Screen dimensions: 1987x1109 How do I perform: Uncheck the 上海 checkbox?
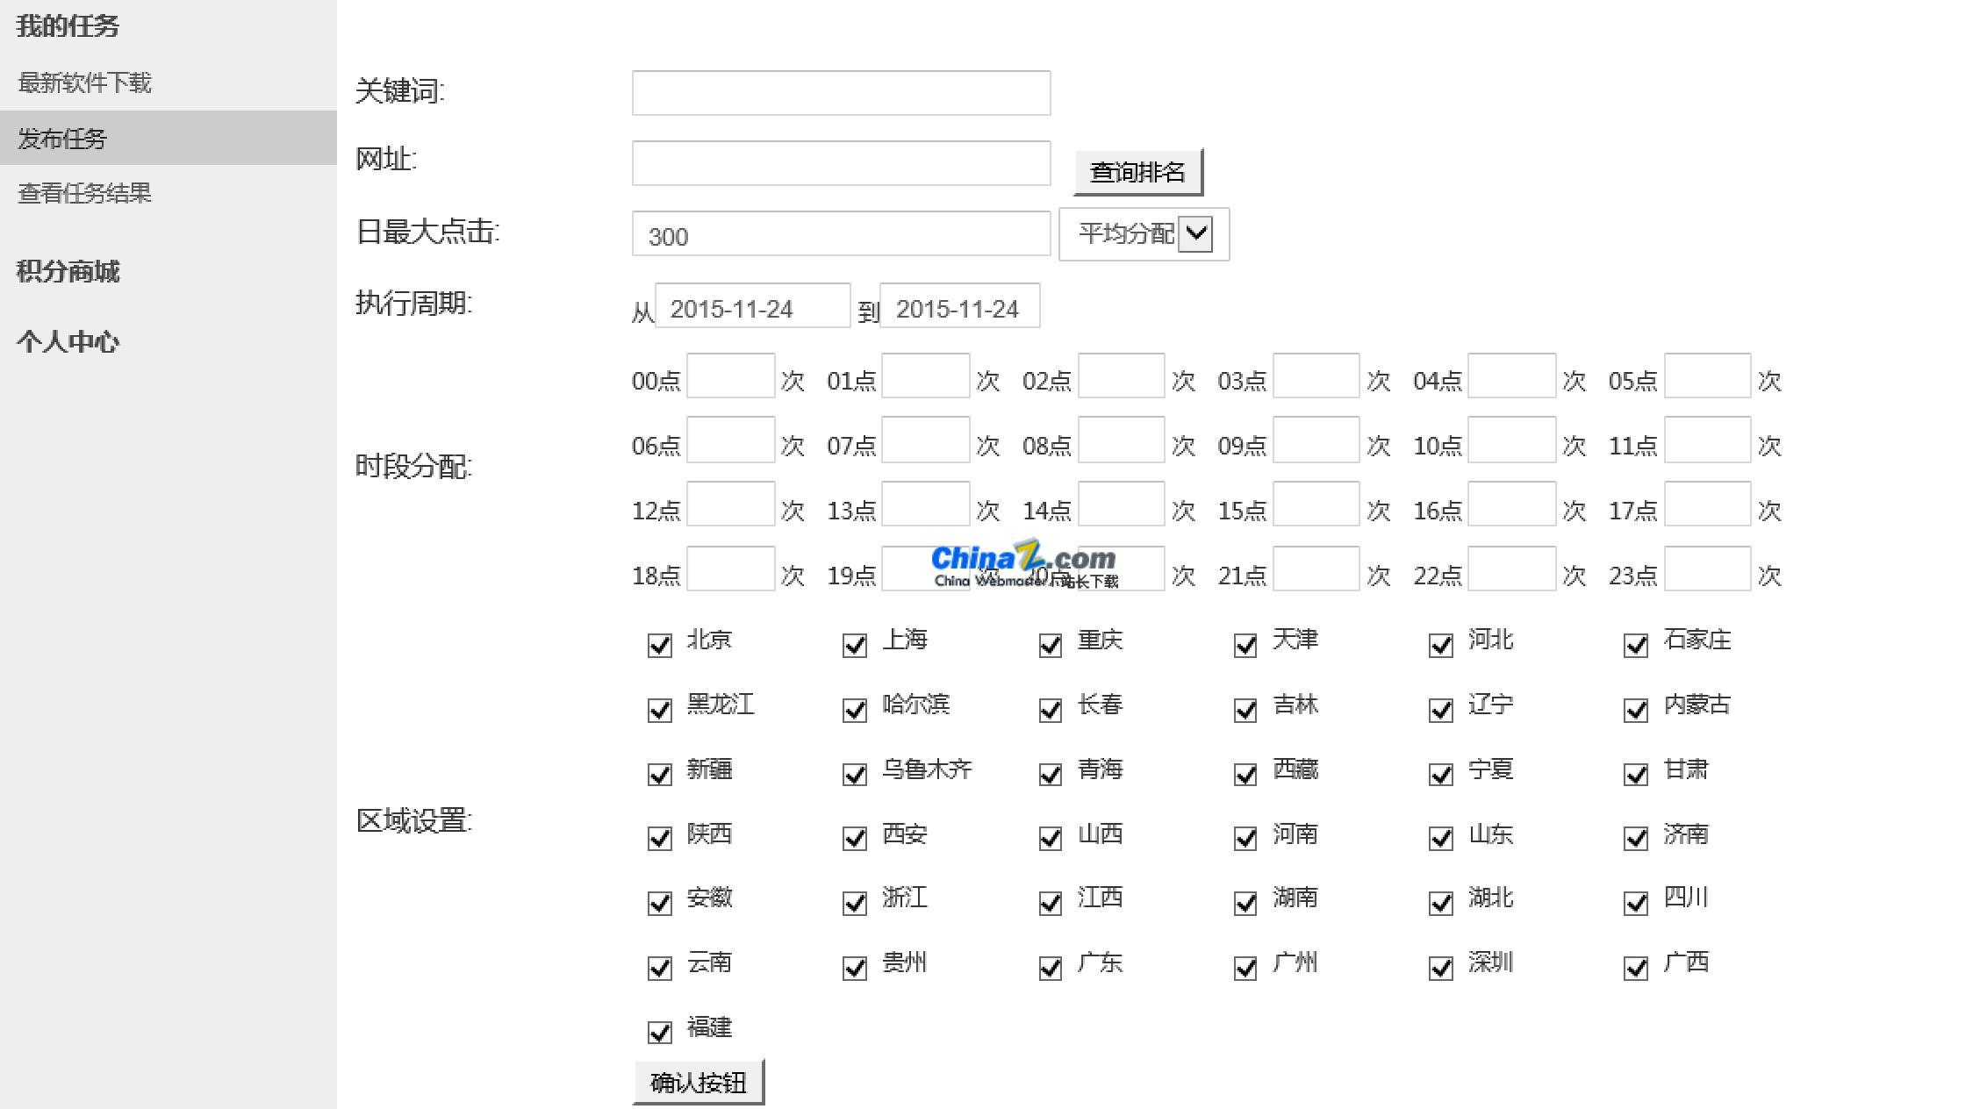coord(855,646)
